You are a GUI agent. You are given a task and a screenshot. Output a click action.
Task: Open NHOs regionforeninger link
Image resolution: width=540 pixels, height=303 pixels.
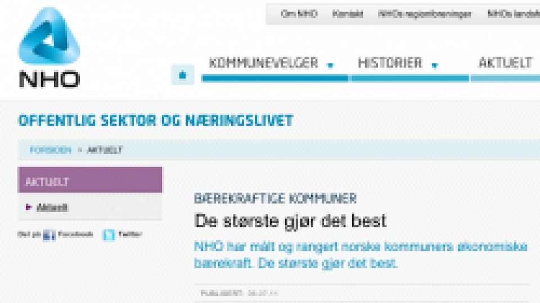point(425,14)
